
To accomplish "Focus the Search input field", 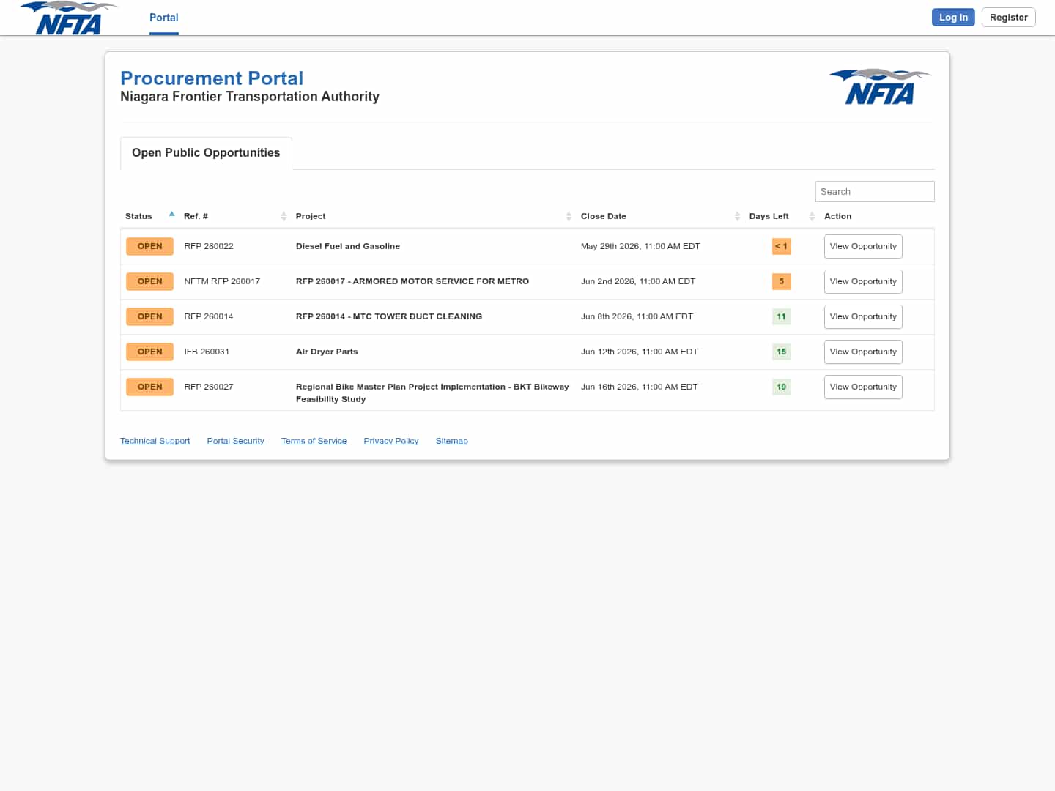I will click(875, 192).
